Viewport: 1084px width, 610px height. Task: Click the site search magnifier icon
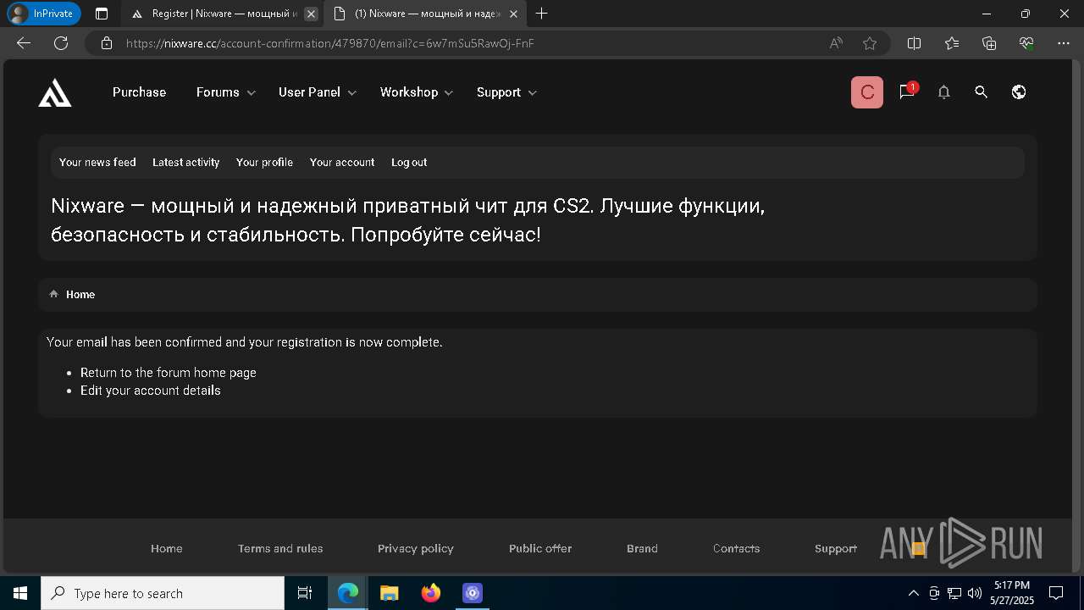tap(981, 92)
